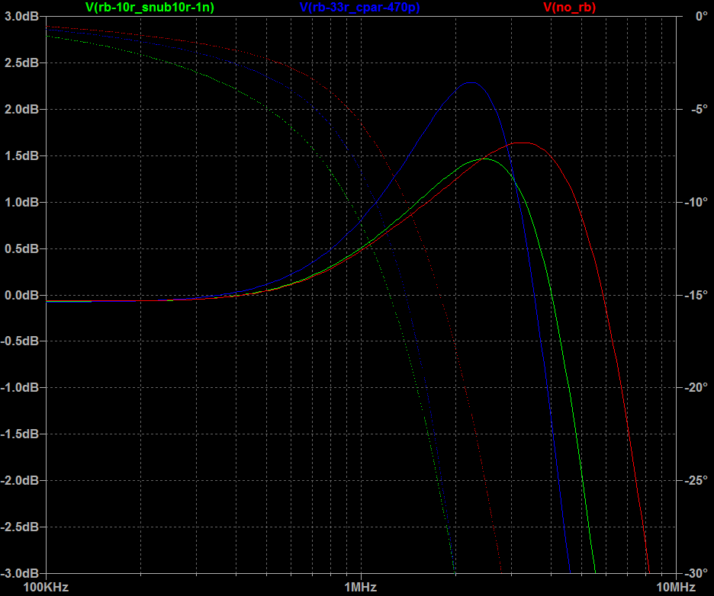714x596 pixels.
Task: Click the 2.0dB magnitude axis label
Action: click(x=21, y=109)
